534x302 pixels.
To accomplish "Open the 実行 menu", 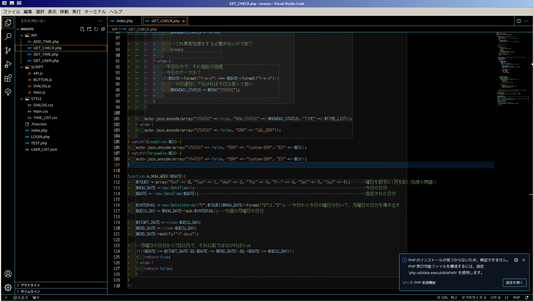I will pyautogui.click(x=76, y=12).
